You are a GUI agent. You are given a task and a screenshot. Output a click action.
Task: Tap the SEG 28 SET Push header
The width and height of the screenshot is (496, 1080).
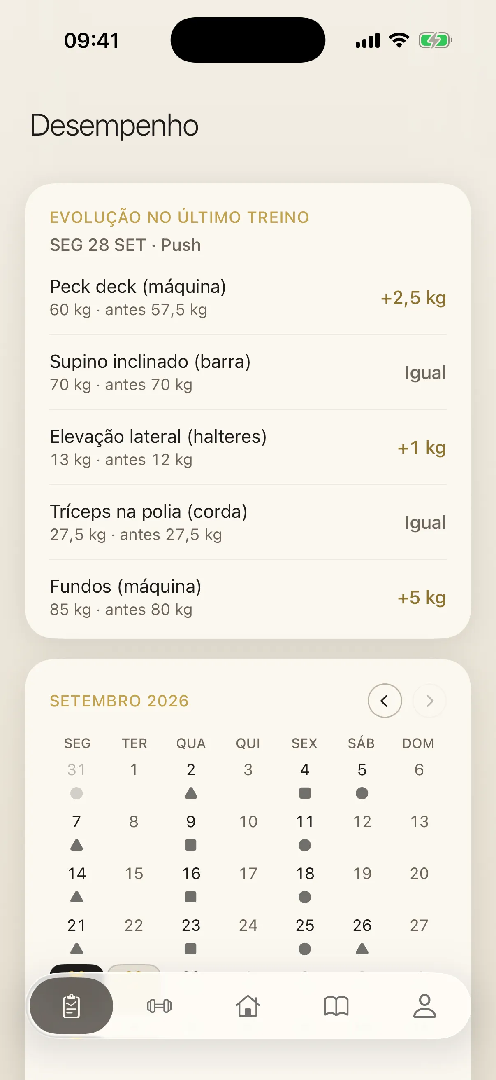(x=125, y=245)
